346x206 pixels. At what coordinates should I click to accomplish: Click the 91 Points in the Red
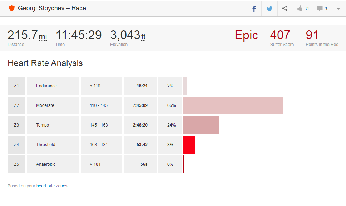tap(312, 35)
